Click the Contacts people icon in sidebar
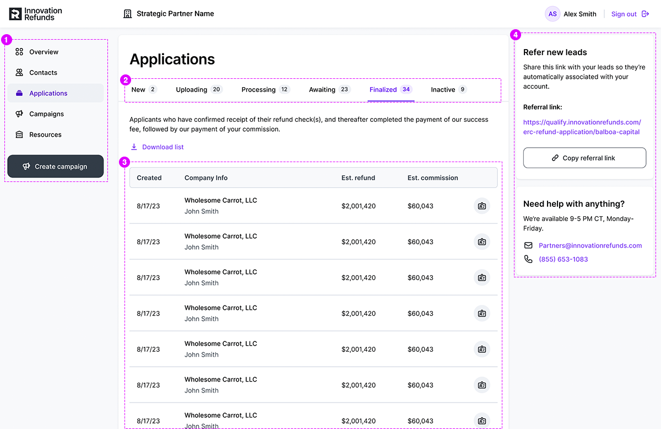Image resolution: width=661 pixels, height=429 pixels. (x=19, y=72)
